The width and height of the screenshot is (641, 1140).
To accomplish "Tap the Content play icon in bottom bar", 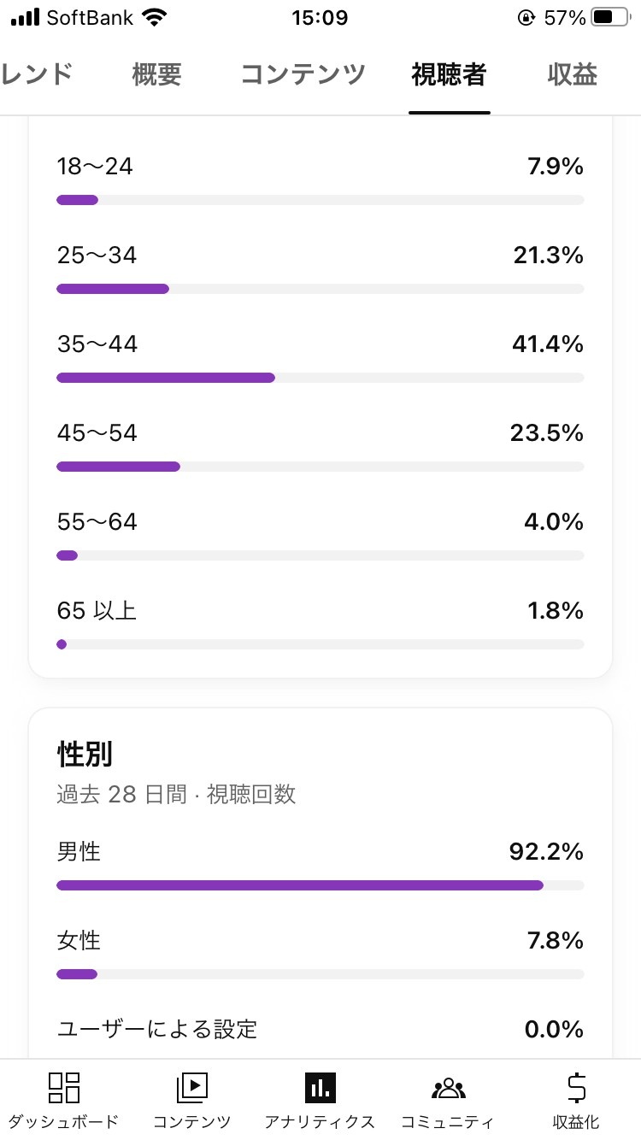I will (x=192, y=1088).
